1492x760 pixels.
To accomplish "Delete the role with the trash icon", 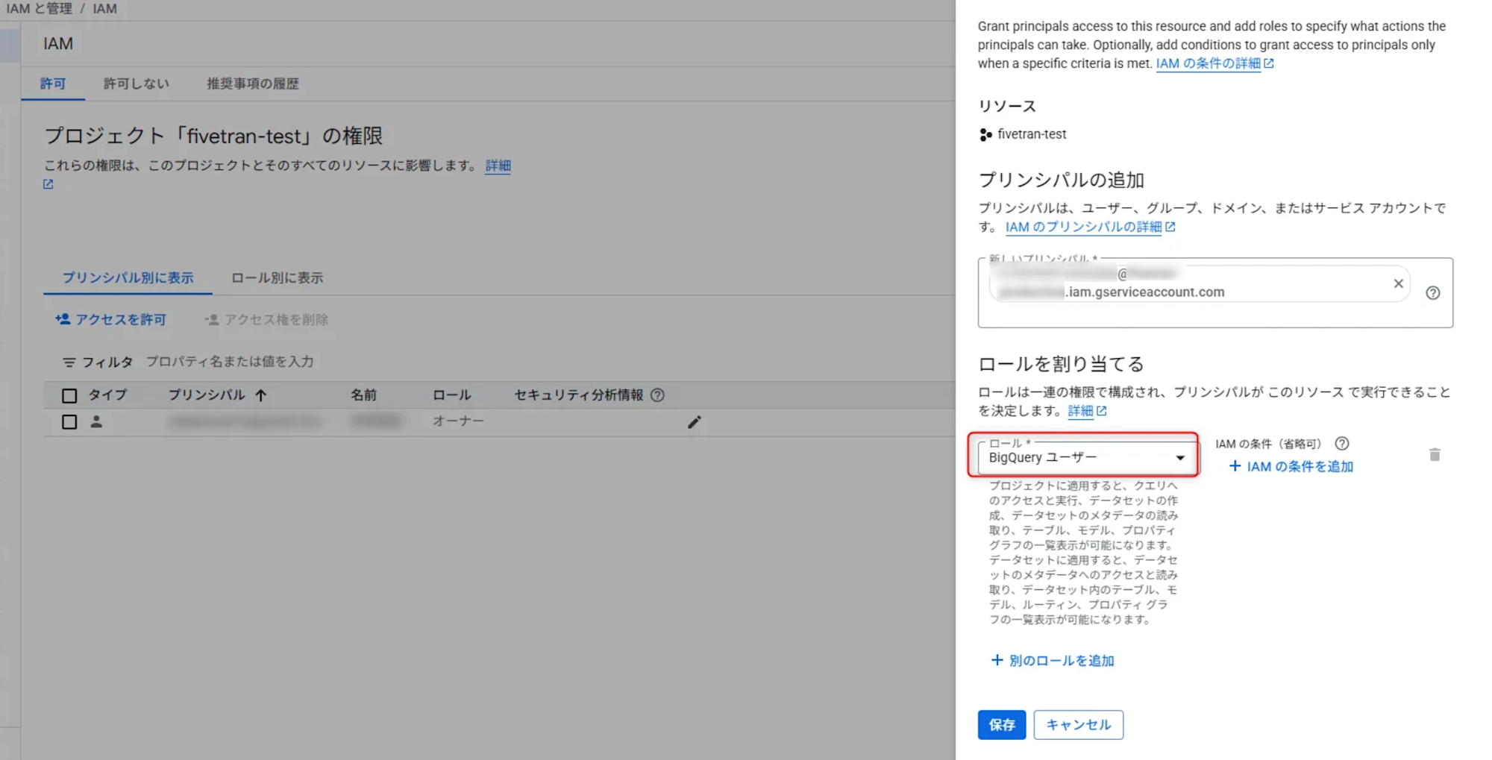I will 1434,454.
